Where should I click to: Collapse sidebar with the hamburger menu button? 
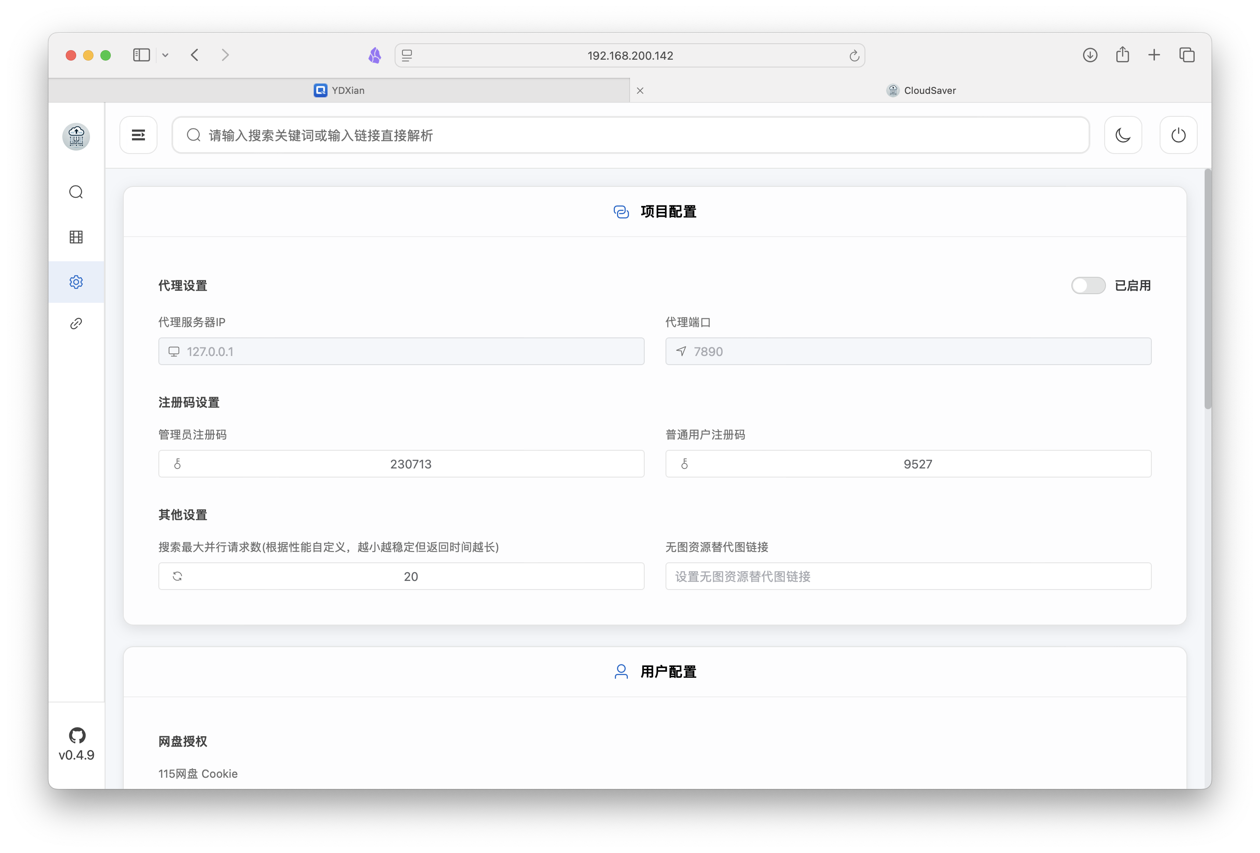tap(138, 135)
